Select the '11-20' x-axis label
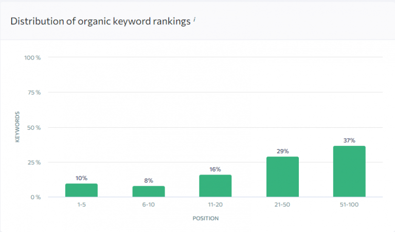Image resolution: width=395 pixels, height=232 pixels. click(x=216, y=205)
